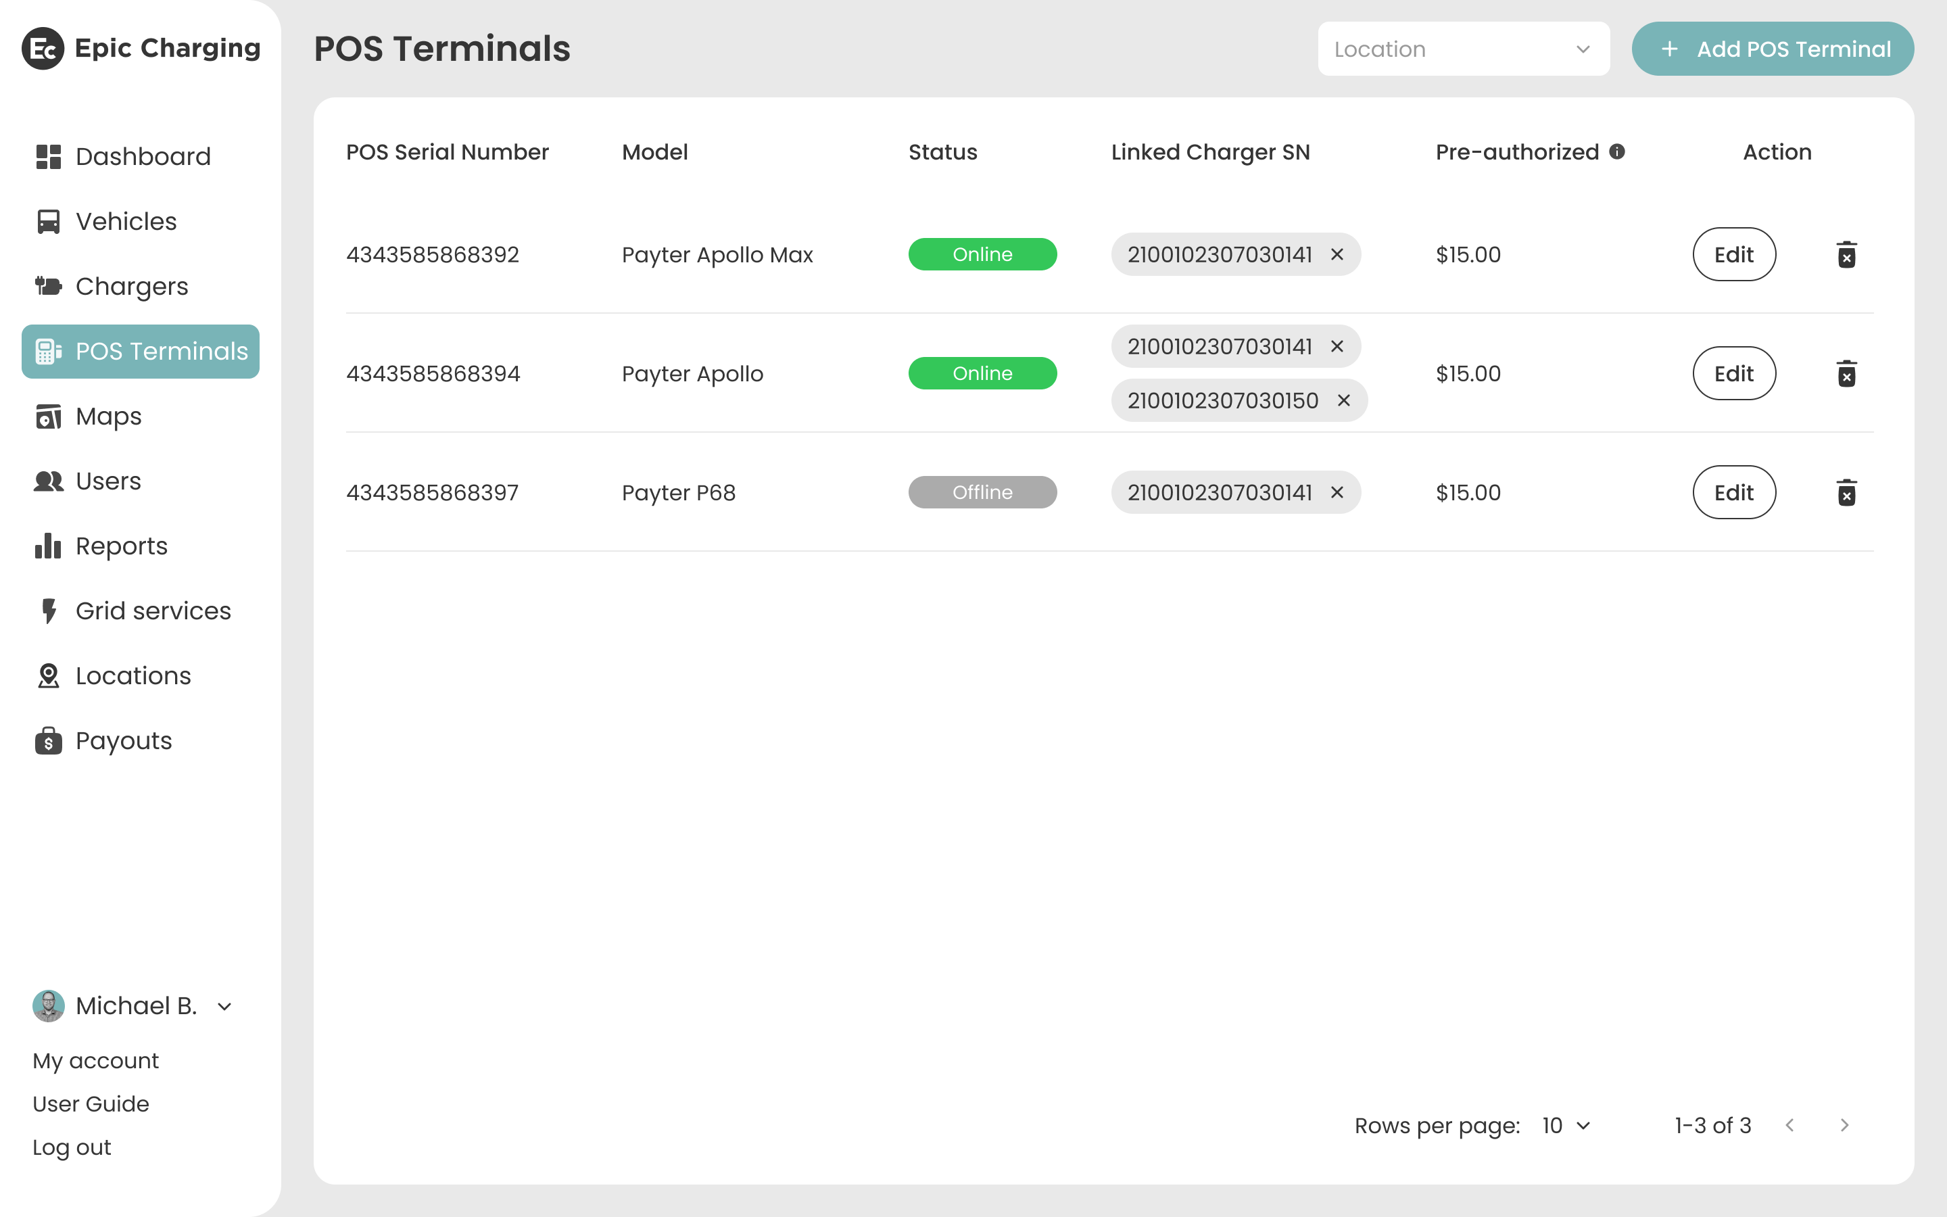Click the Linked Charger SN column header

[1211, 153]
